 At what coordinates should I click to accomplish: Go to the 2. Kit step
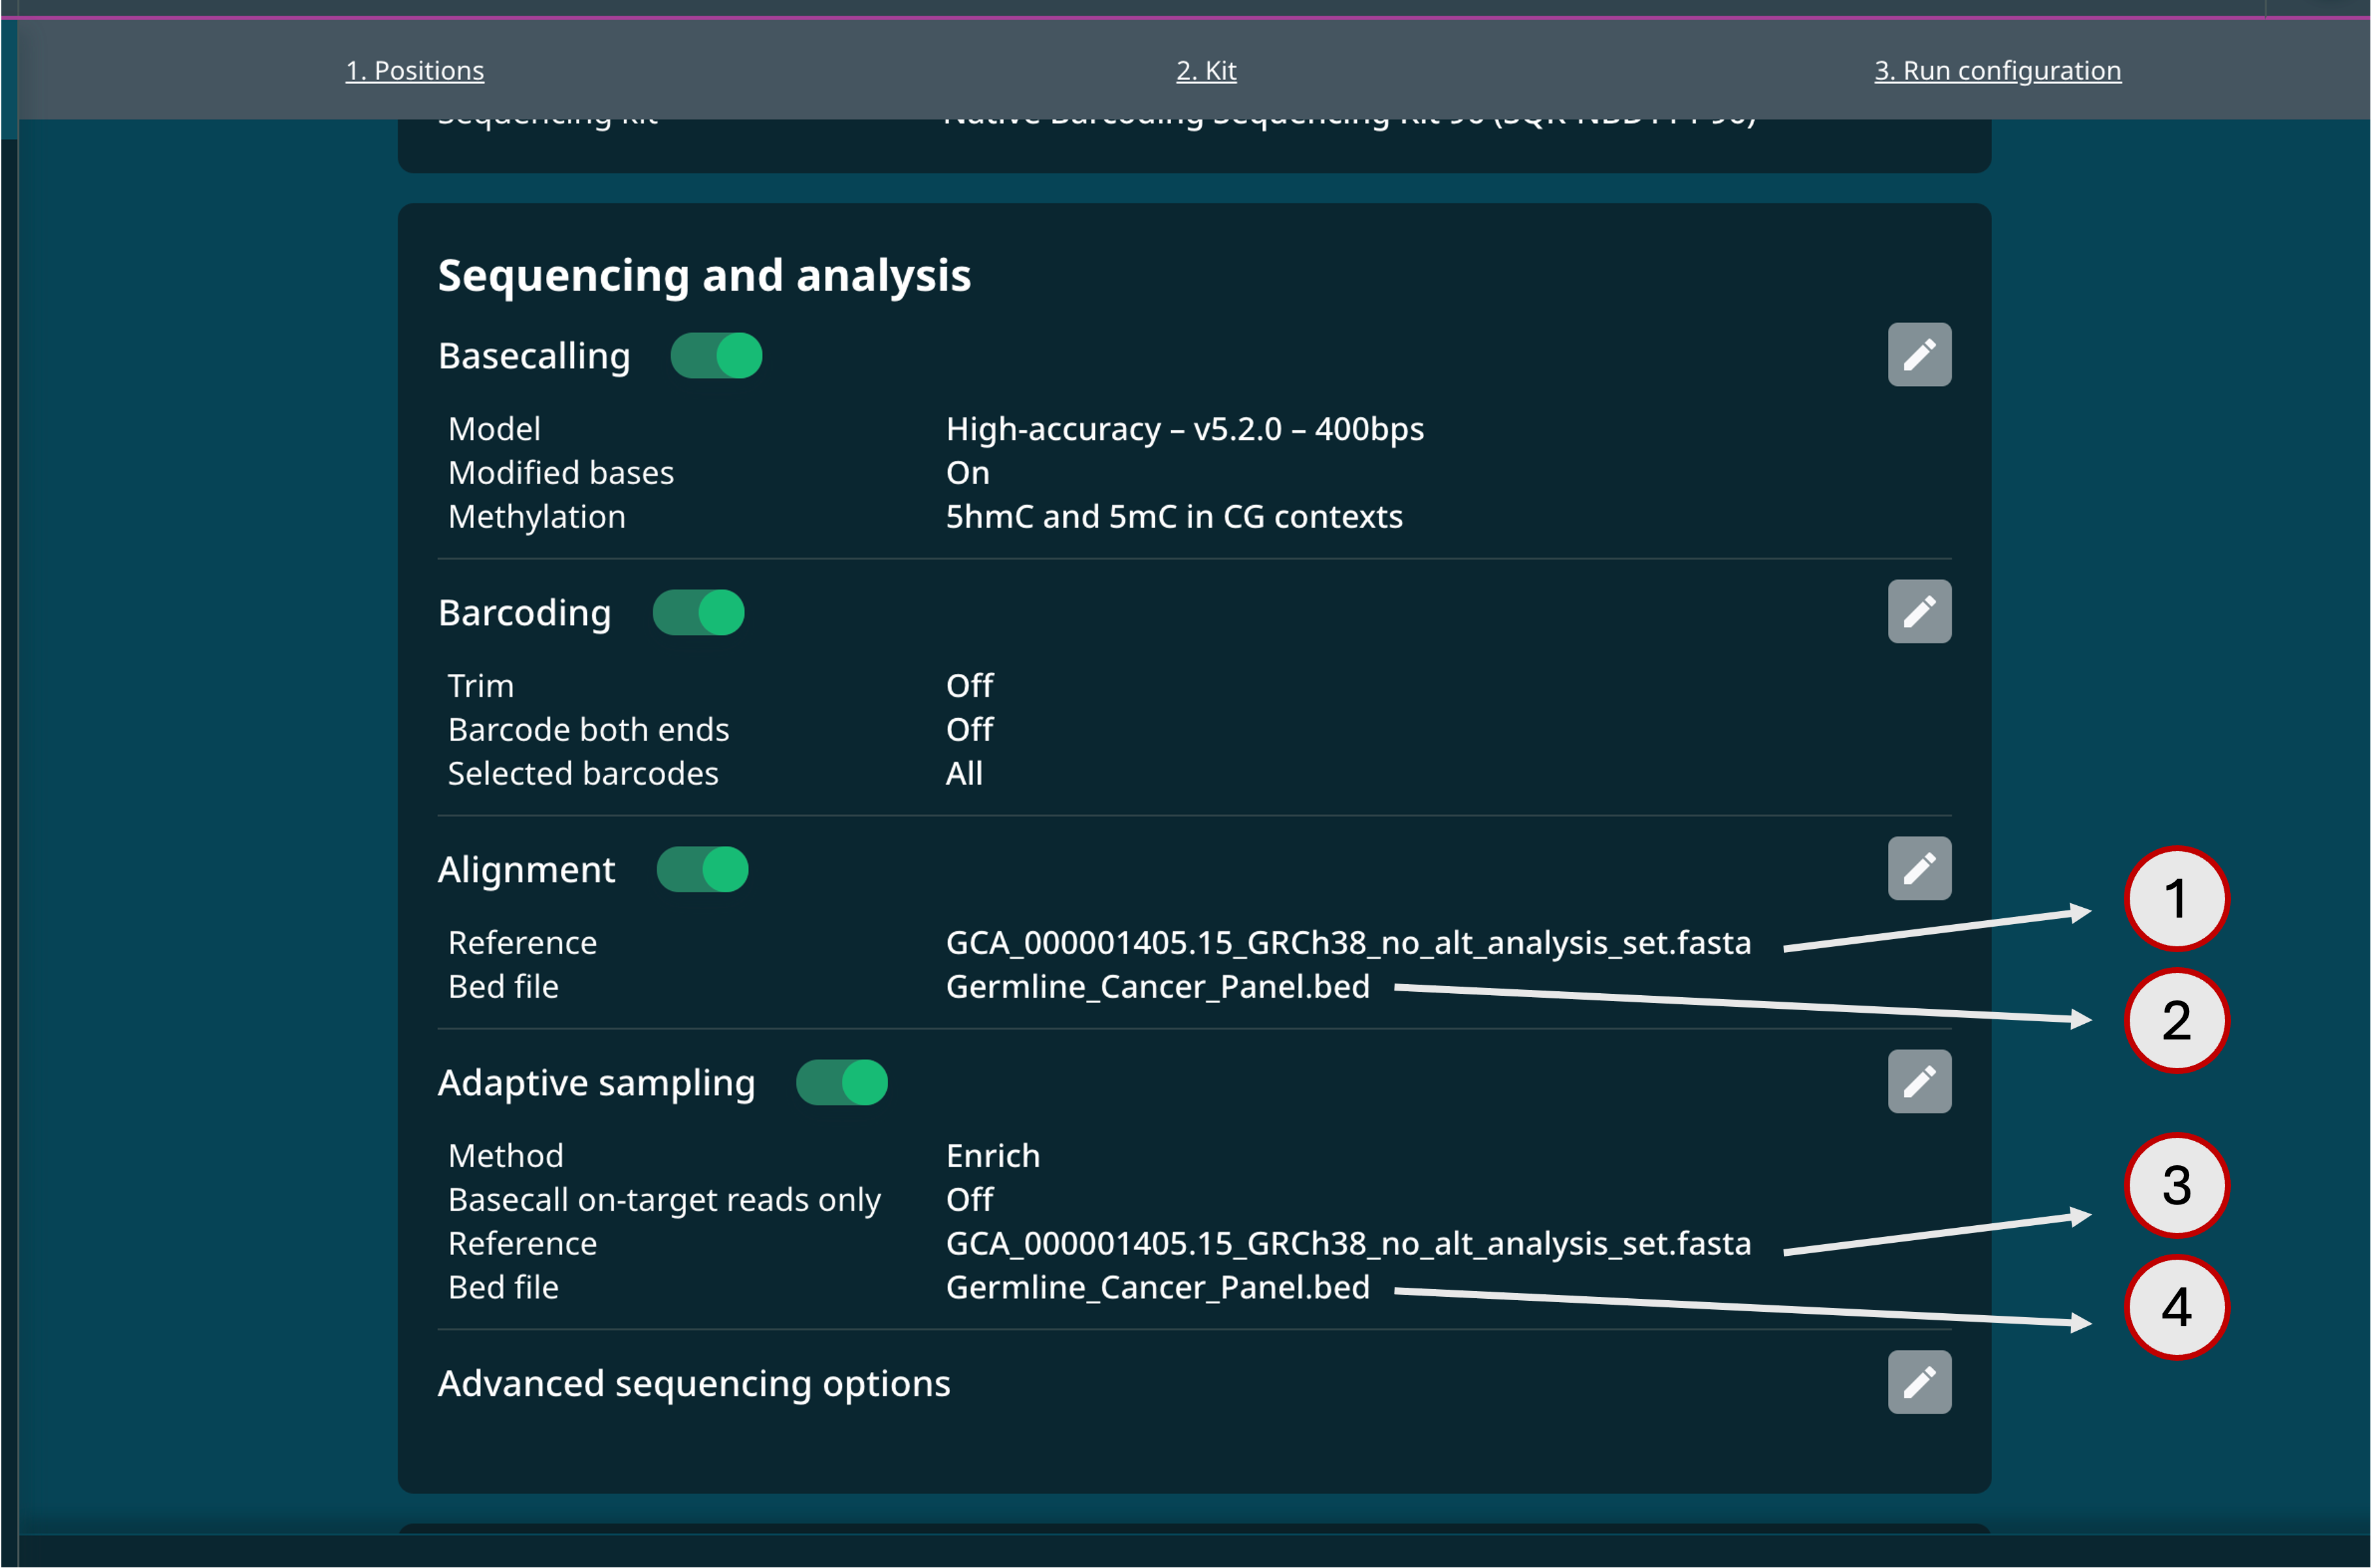coord(1206,70)
